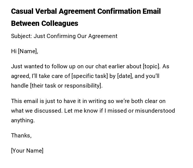Click the [Your Name] signature placeholder
193x168 pixels.
(x=27, y=151)
